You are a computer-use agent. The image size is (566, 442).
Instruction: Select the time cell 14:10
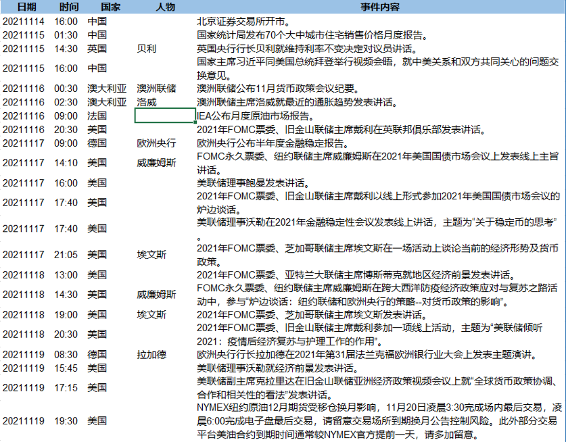(x=66, y=163)
